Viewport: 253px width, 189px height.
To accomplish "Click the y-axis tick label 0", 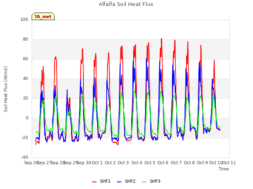I will point(27,118).
